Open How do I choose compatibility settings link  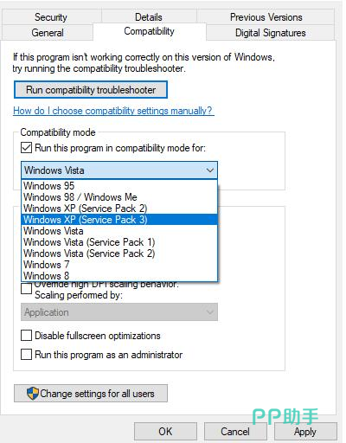point(113,111)
